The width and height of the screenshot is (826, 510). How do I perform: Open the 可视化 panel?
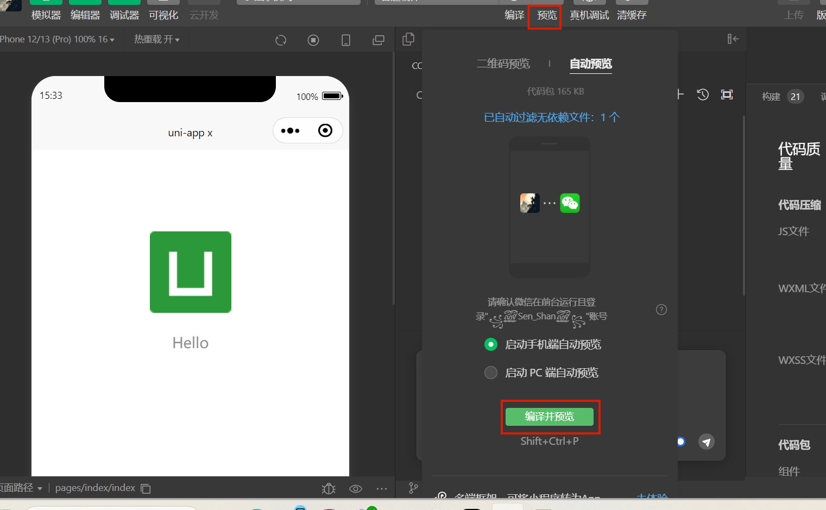coord(163,15)
